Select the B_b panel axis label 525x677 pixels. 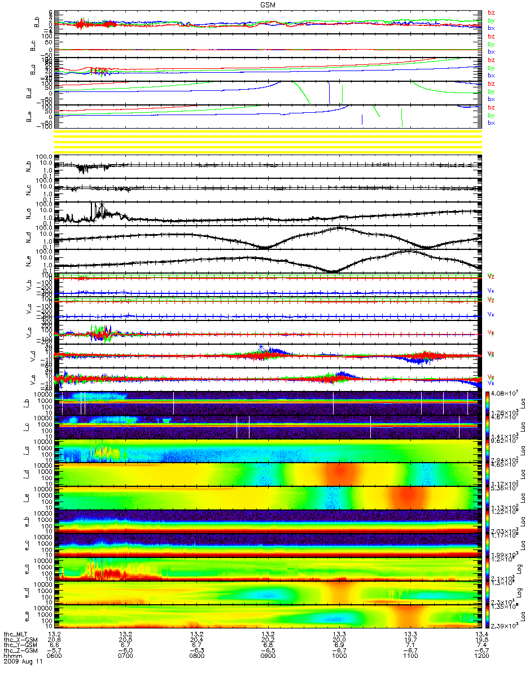(37, 22)
